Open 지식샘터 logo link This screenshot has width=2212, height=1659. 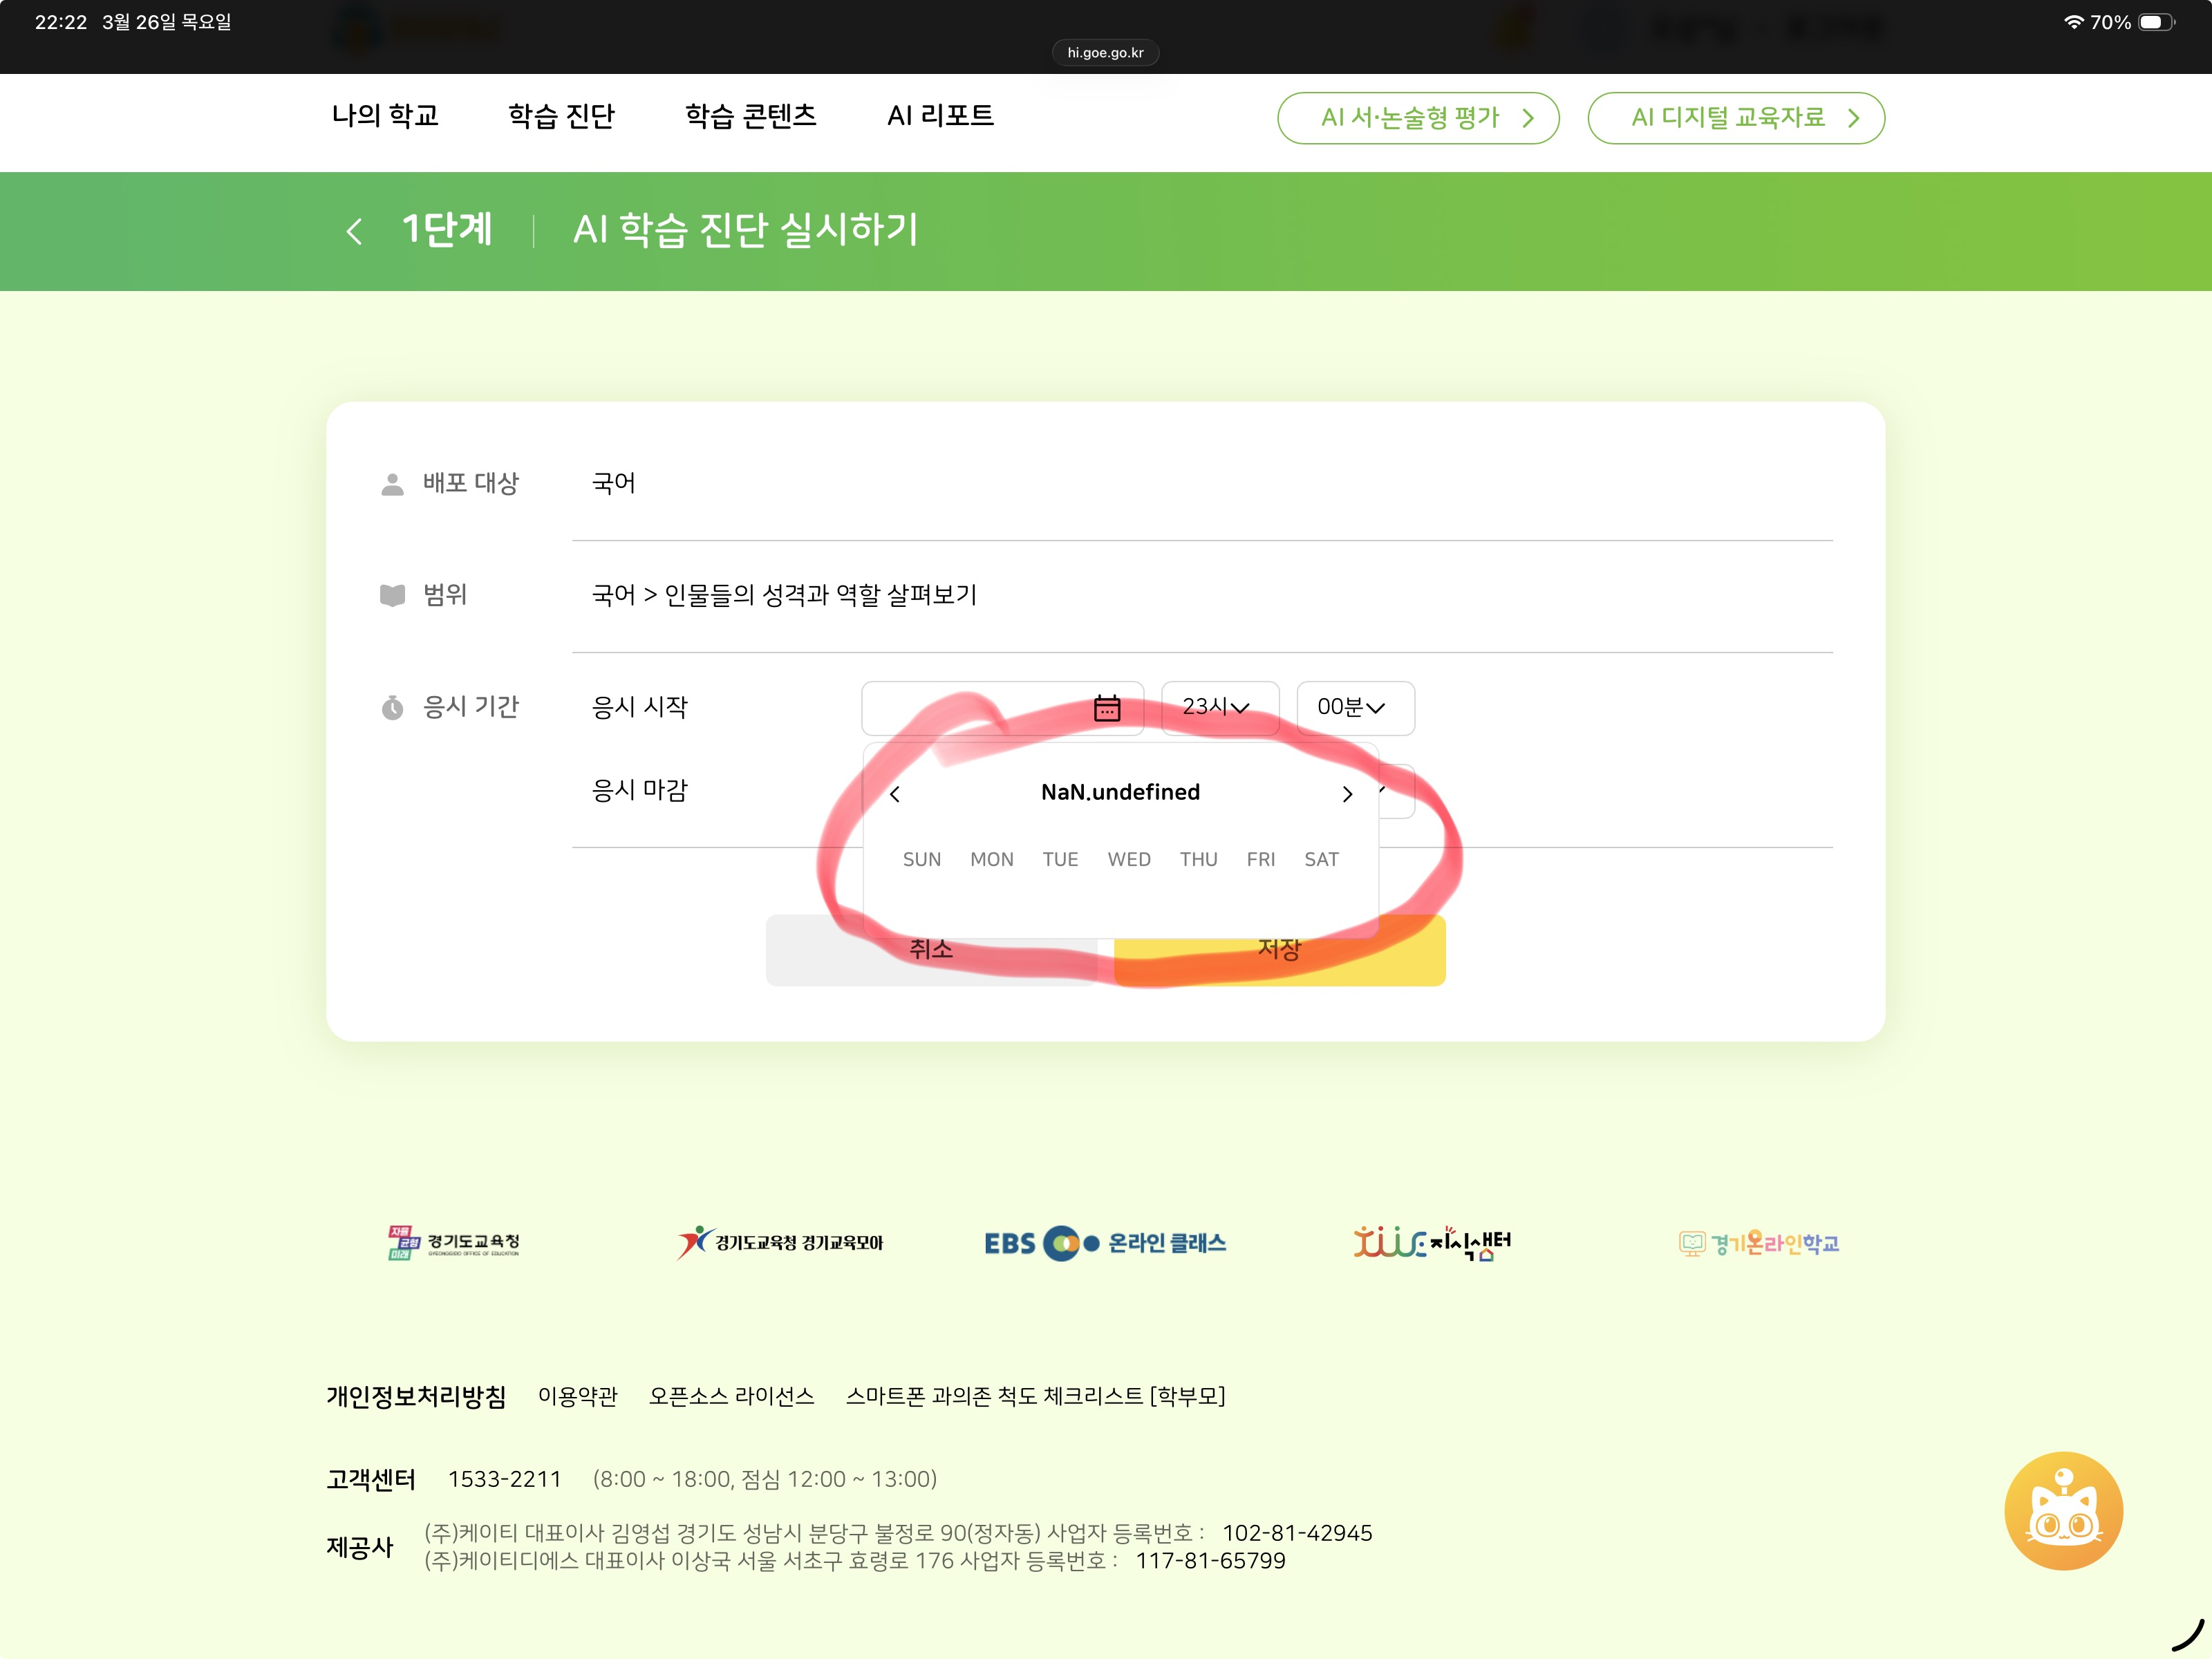(x=1431, y=1243)
